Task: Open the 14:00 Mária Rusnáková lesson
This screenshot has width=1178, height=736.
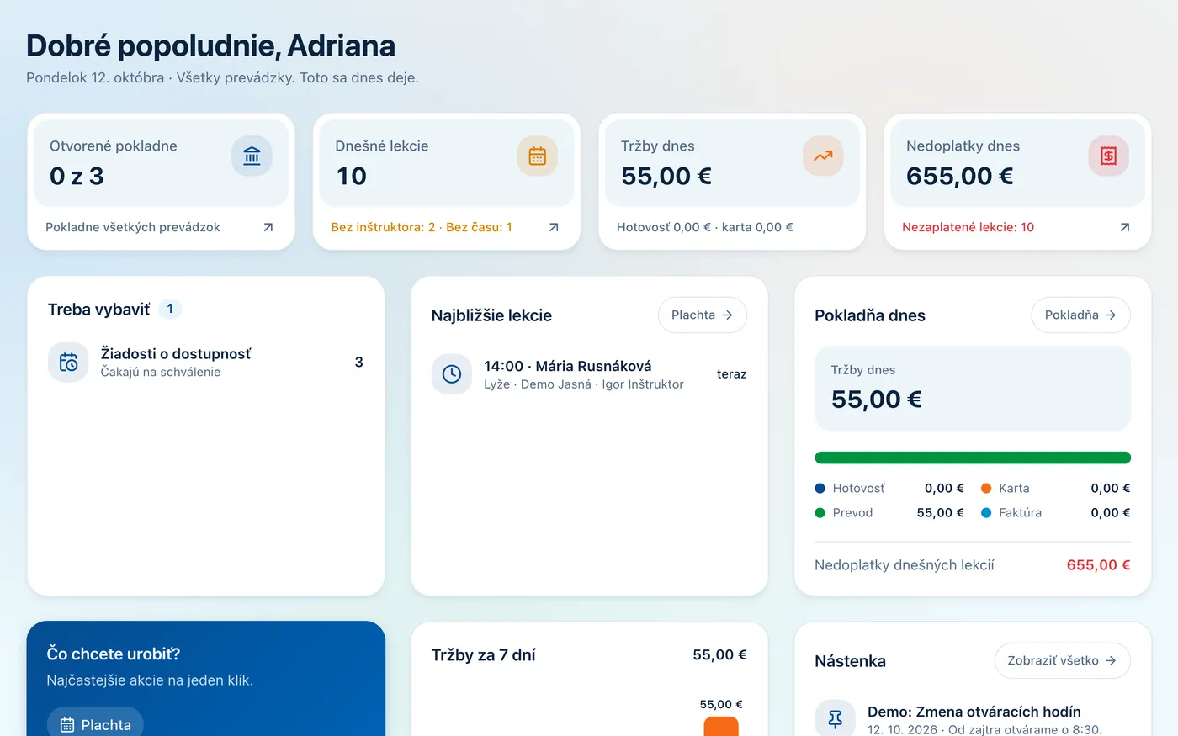Action: tap(589, 374)
